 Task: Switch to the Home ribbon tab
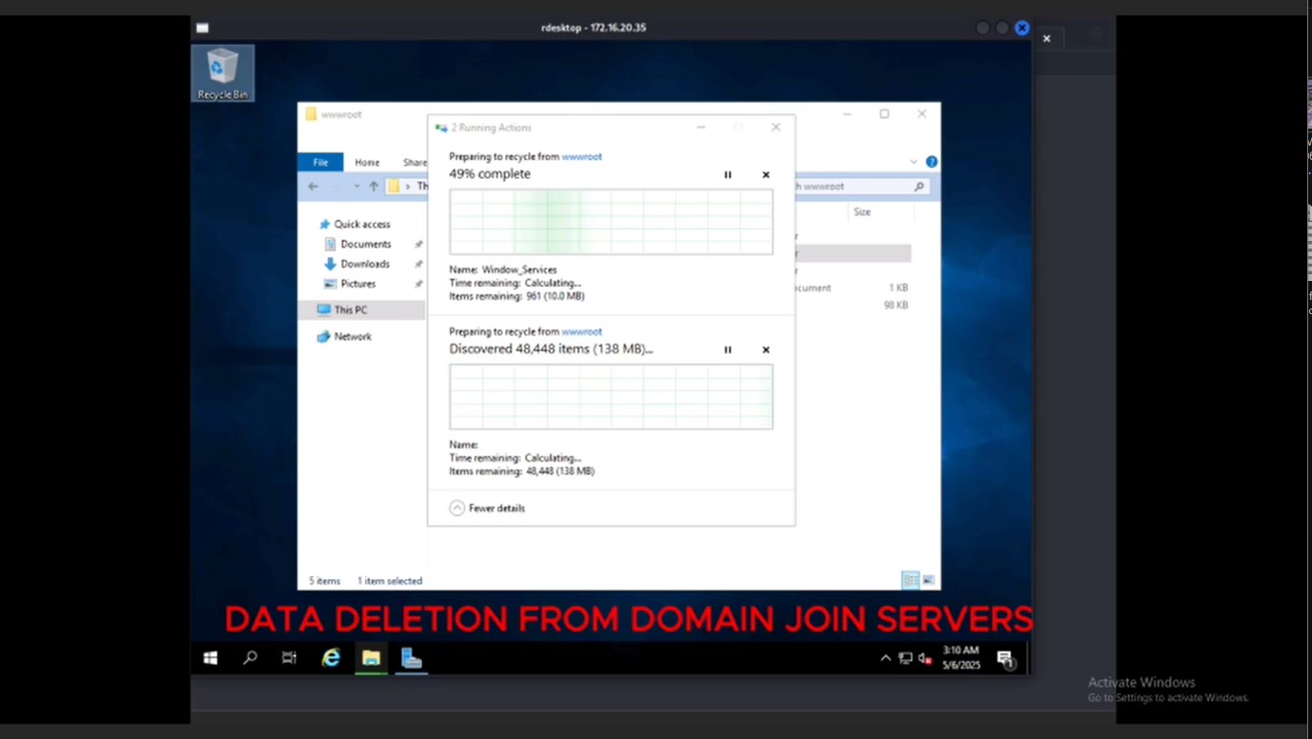click(x=367, y=163)
